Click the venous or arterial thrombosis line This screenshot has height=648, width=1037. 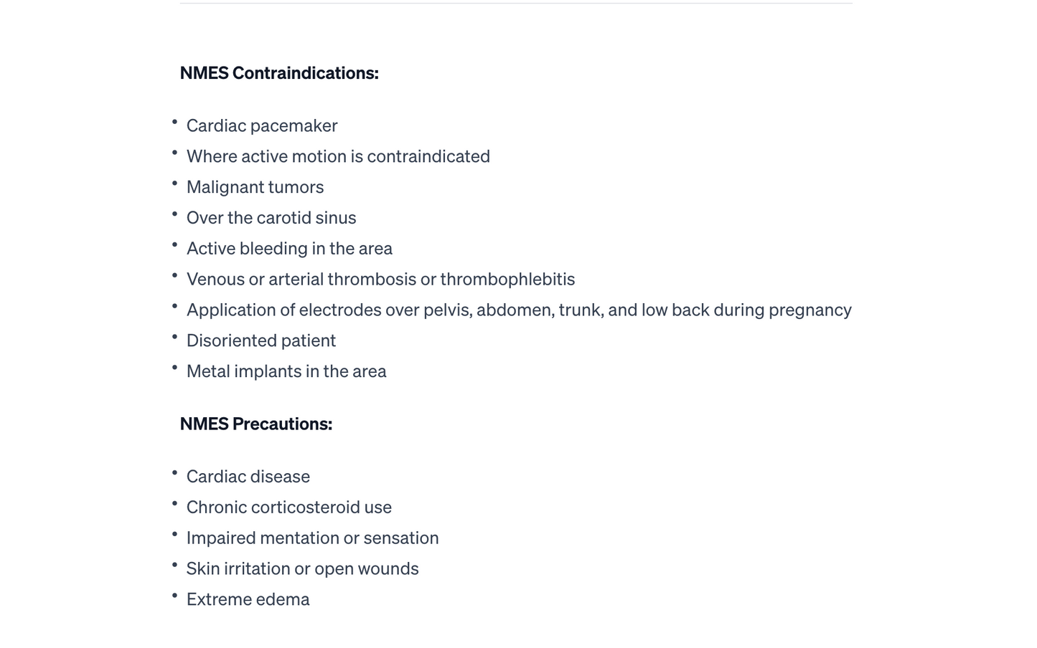pos(380,280)
